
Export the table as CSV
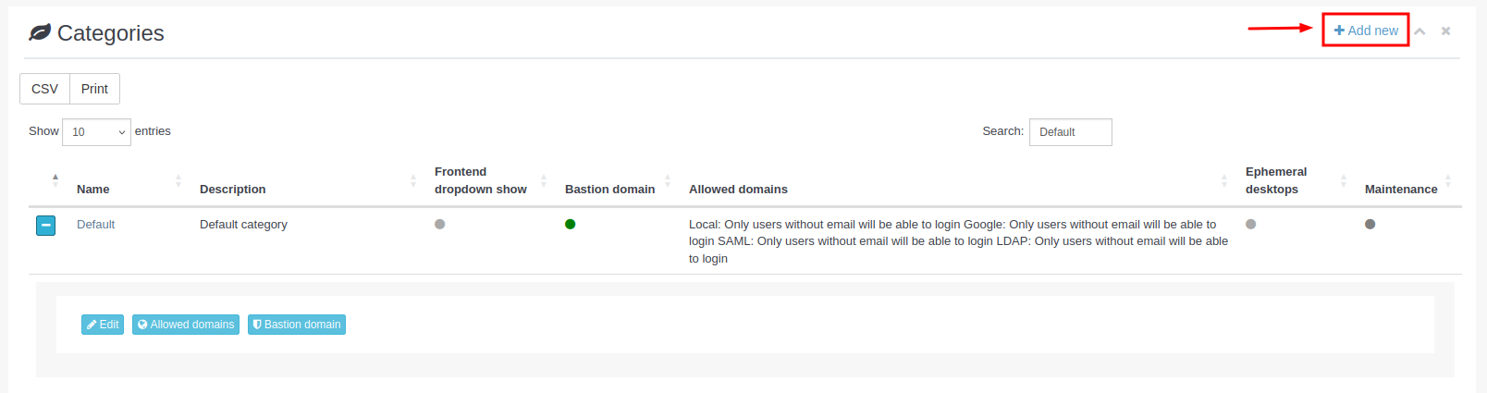(44, 89)
